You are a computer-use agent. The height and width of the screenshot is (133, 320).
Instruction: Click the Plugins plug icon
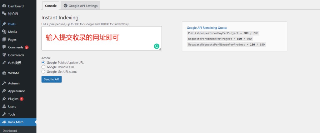click(x=4, y=99)
